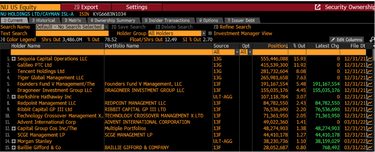Open chart icon for Morgan Stanley row
Screen dimensions: 375x152
[x=369, y=141]
